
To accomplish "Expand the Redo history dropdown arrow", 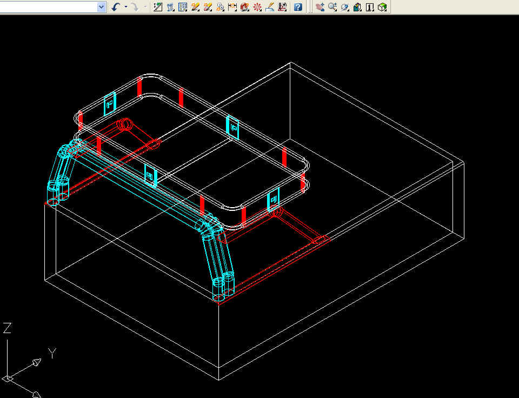I will (144, 7).
